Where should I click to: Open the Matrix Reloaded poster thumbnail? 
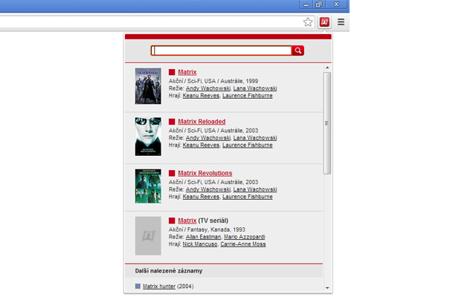click(148, 137)
